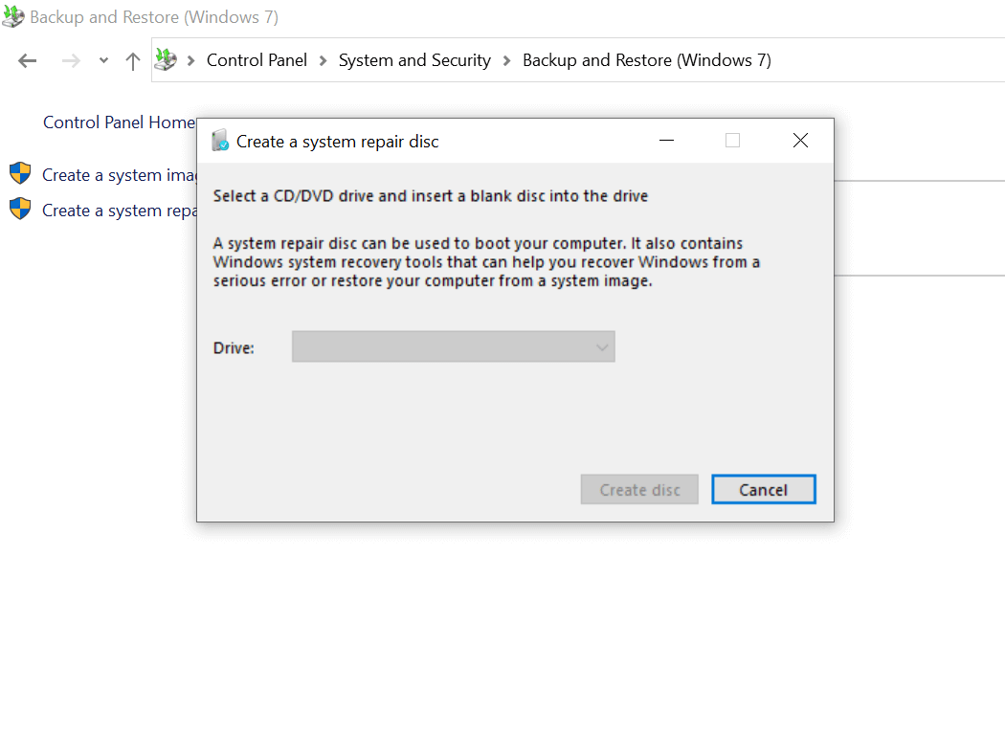Expand the chevron after Control Panel breadcrumb
The width and height of the screenshot is (1005, 733).
pos(323,59)
